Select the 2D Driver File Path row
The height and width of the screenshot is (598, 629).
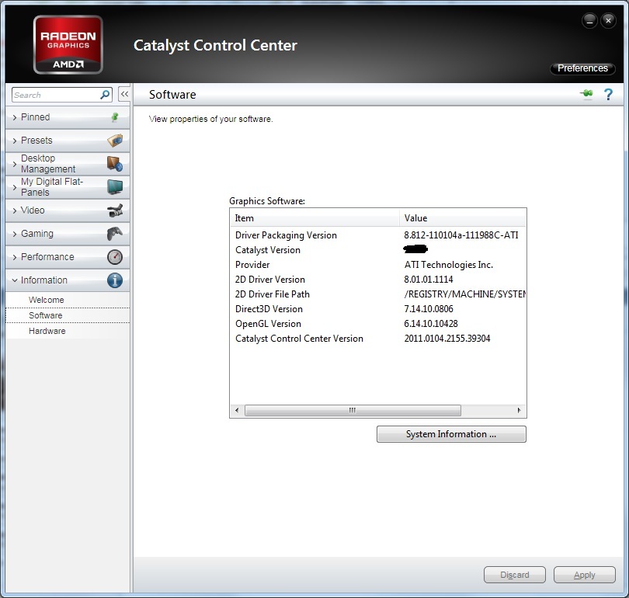(x=378, y=294)
